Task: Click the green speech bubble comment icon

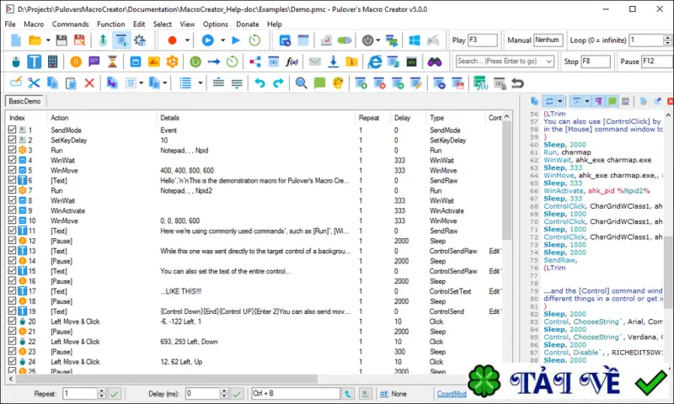Action: (319, 82)
